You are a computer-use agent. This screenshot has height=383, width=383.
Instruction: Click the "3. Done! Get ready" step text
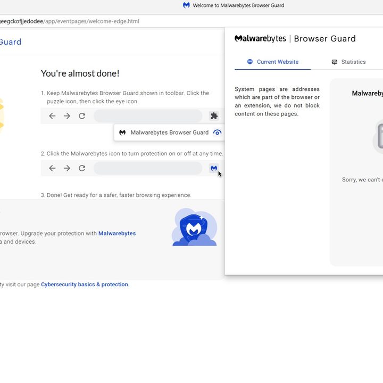tap(116, 195)
